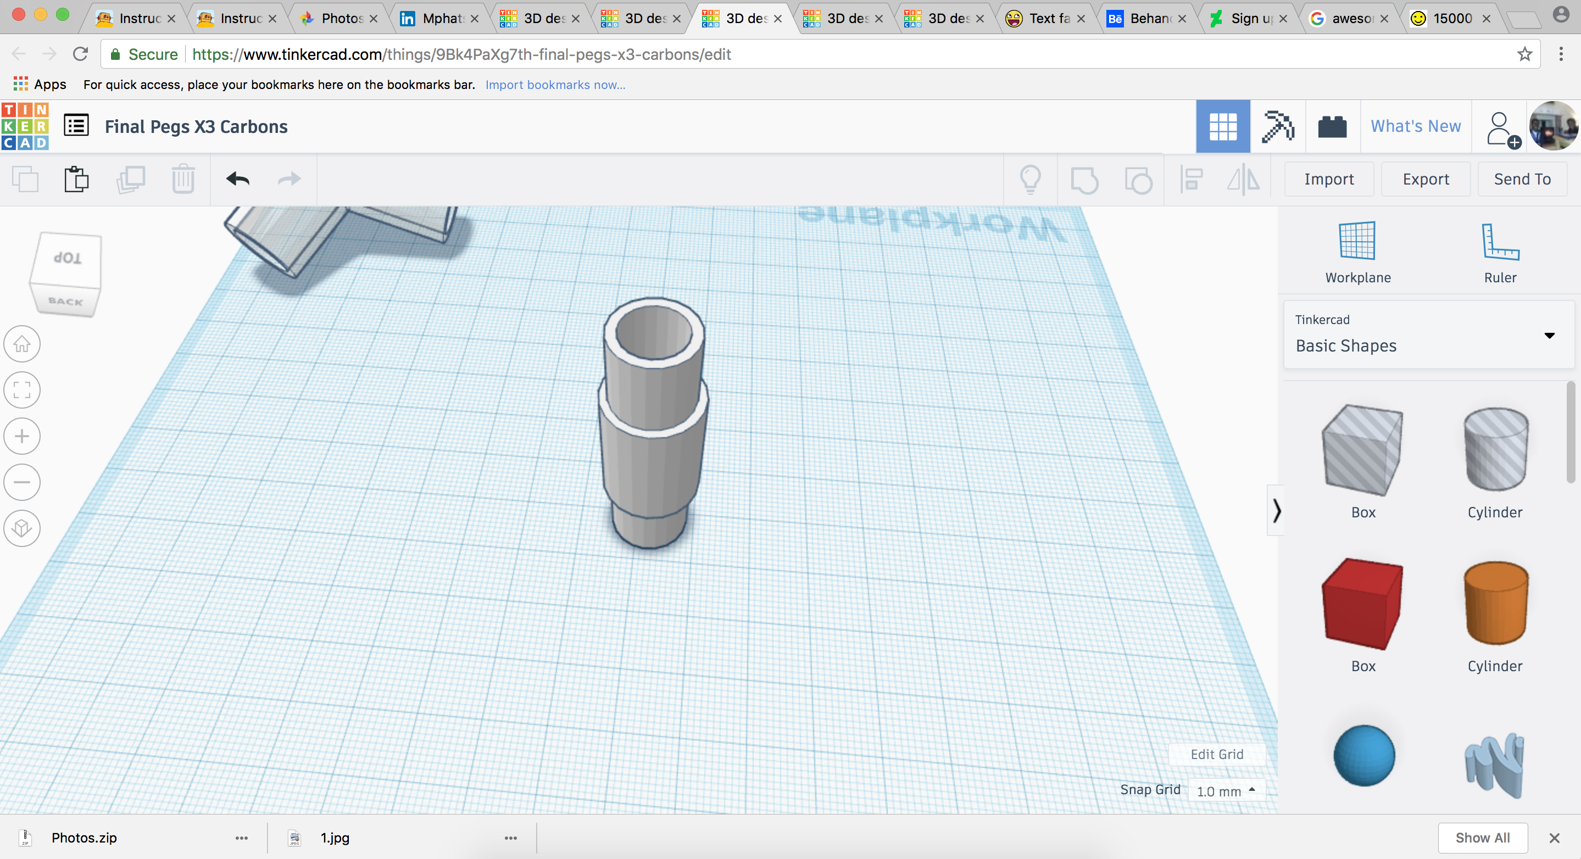
Task: Switch to the Behance browser tab
Action: (x=1149, y=19)
